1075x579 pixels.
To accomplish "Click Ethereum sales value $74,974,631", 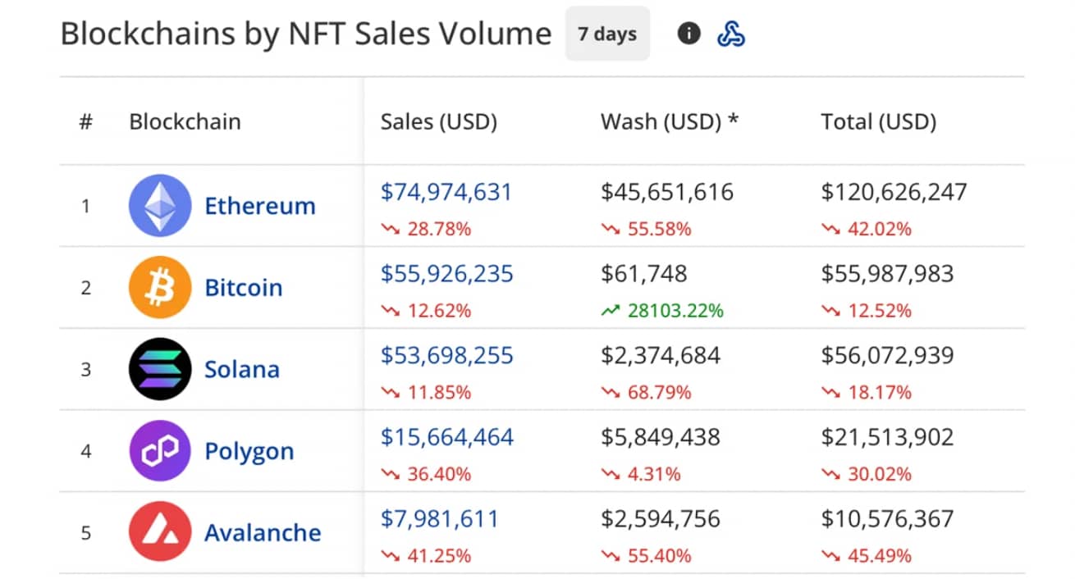I will pos(446,192).
